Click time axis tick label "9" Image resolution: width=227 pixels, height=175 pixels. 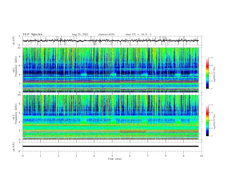click(x=183, y=156)
